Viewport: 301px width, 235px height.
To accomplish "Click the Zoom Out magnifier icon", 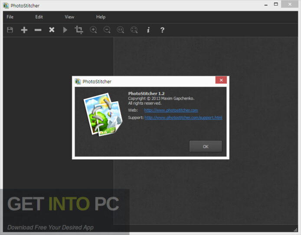I will click(x=107, y=30).
